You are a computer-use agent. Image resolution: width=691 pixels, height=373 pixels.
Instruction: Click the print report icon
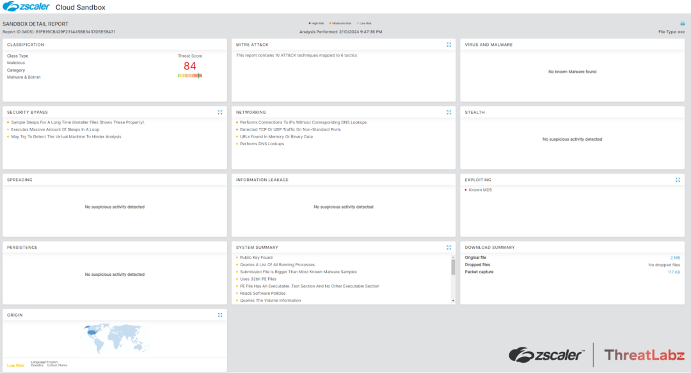coord(682,24)
